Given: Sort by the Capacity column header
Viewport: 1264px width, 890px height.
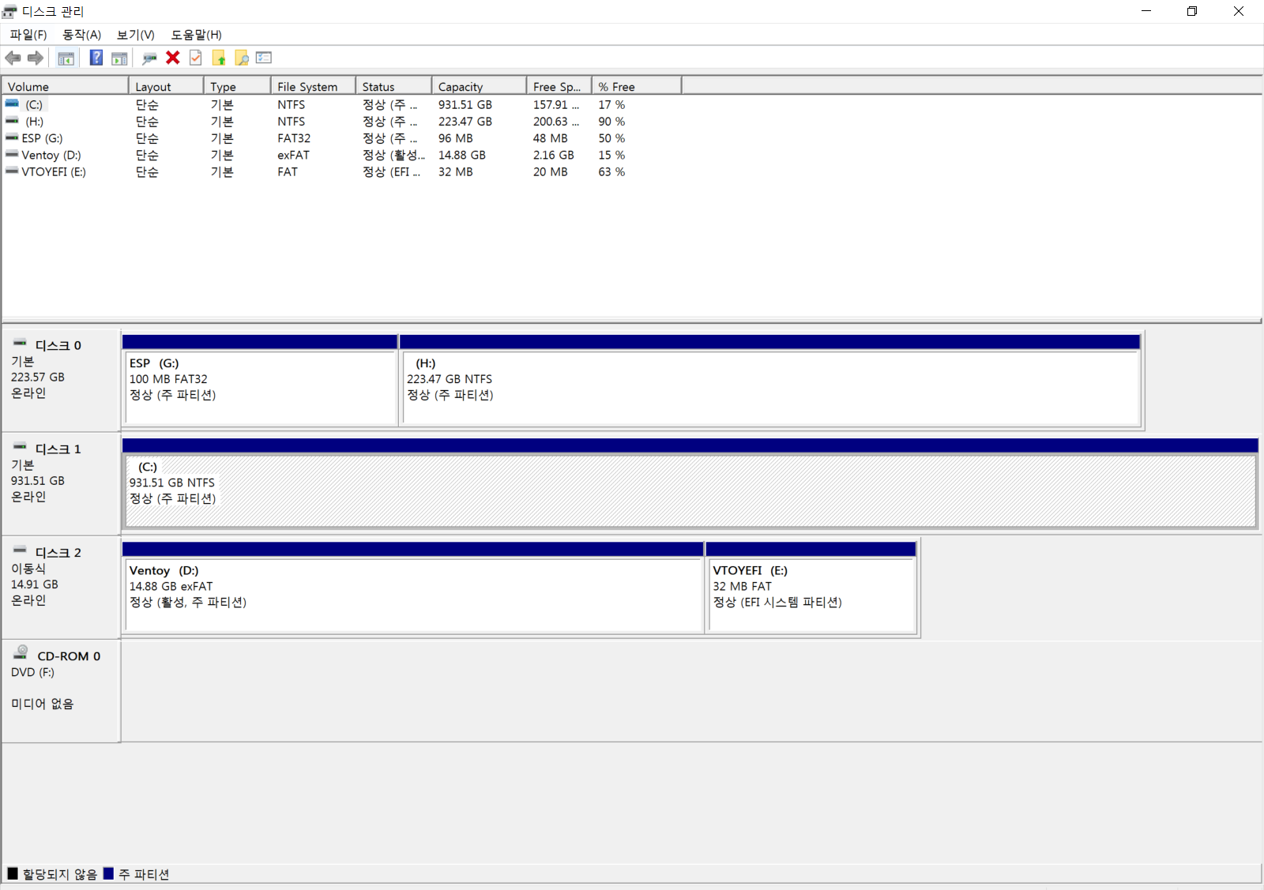Looking at the screenshot, I should (479, 86).
